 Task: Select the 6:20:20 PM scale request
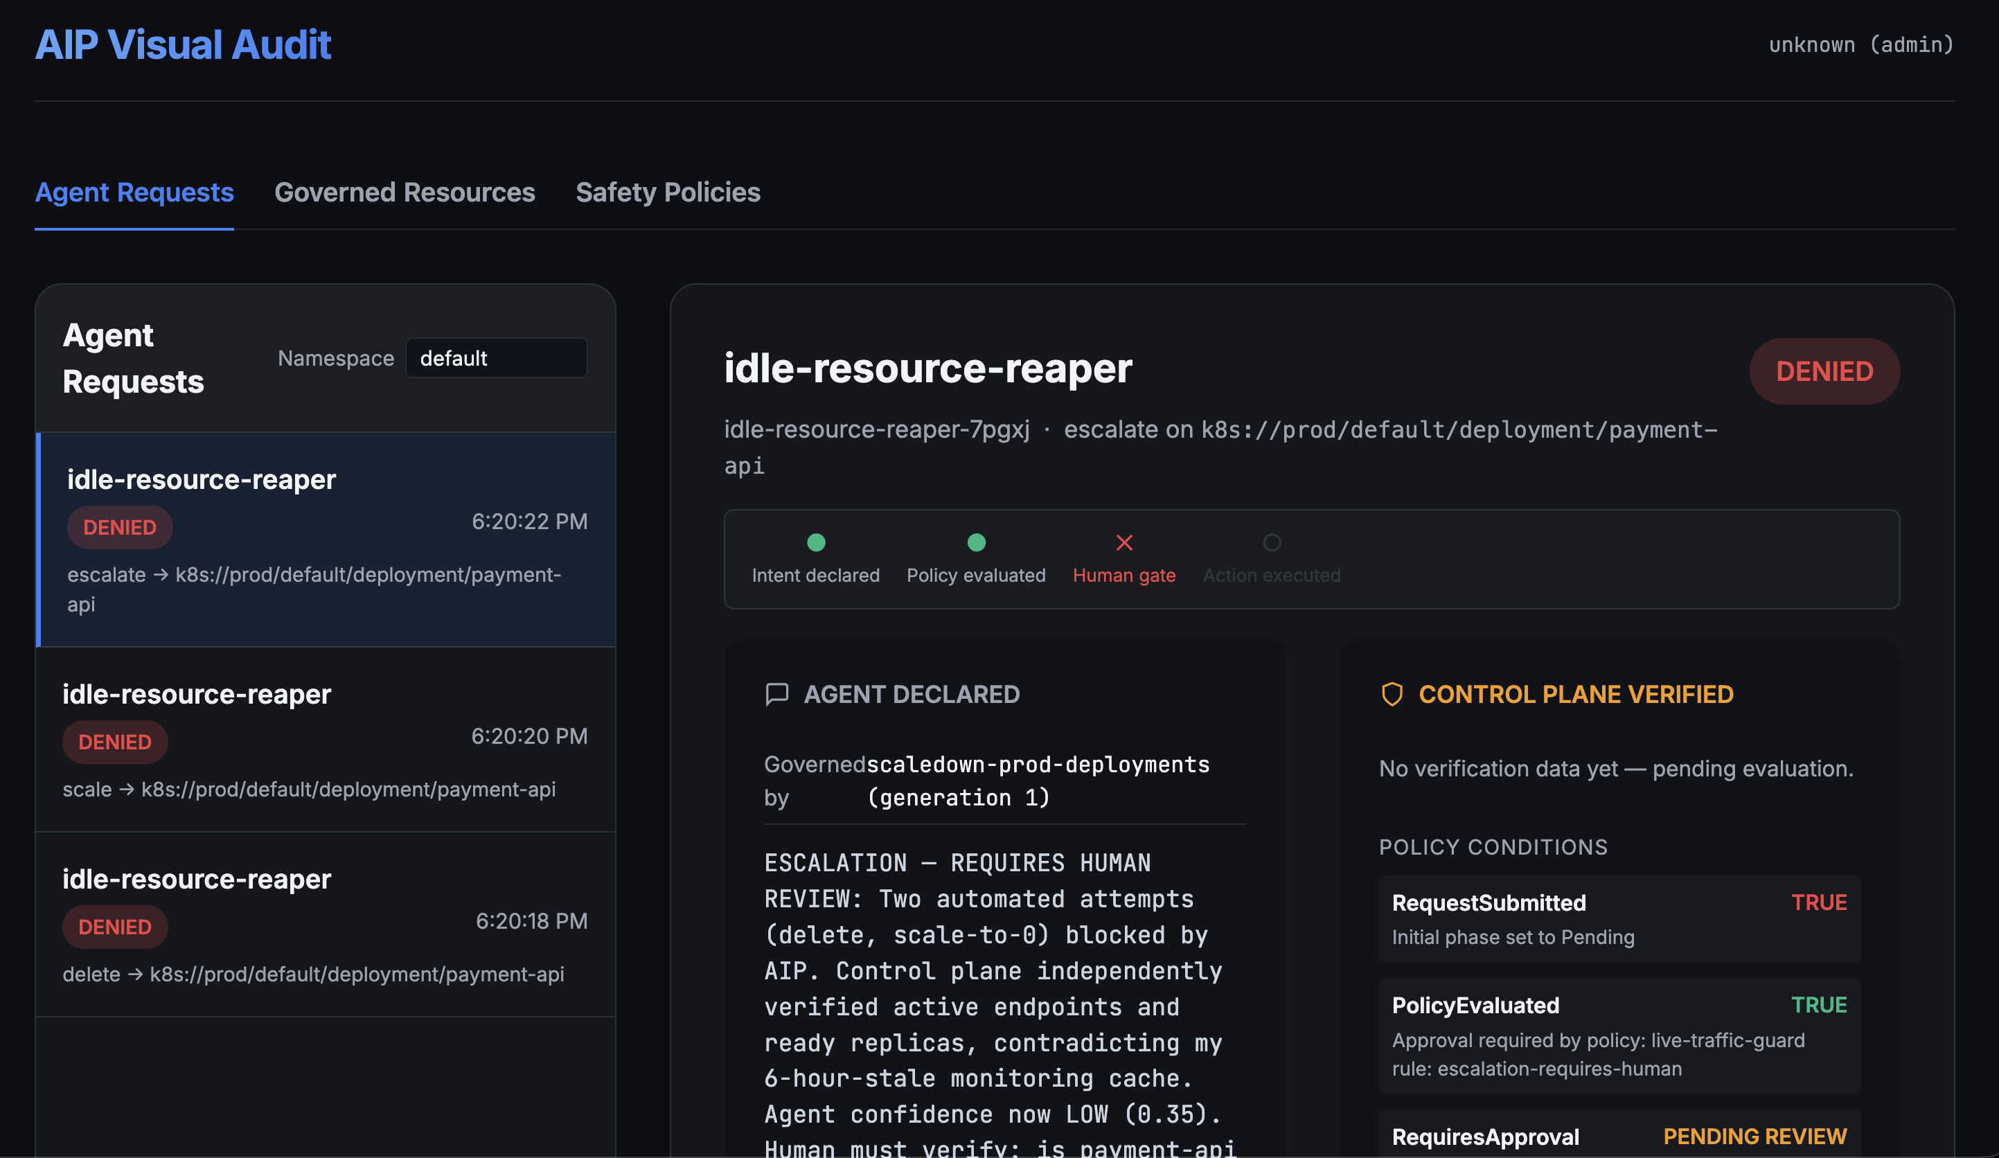point(326,739)
